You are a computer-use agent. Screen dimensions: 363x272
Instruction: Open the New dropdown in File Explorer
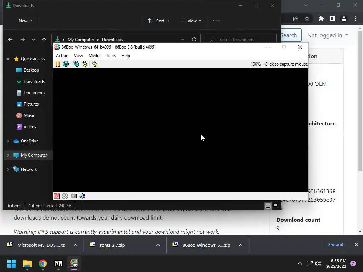25,21
